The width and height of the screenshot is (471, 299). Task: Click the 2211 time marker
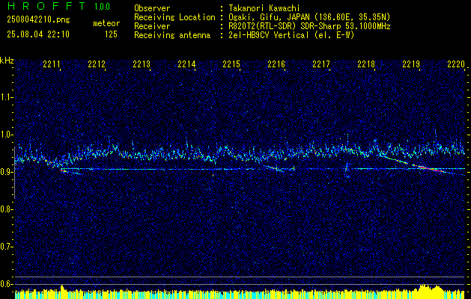[52, 64]
